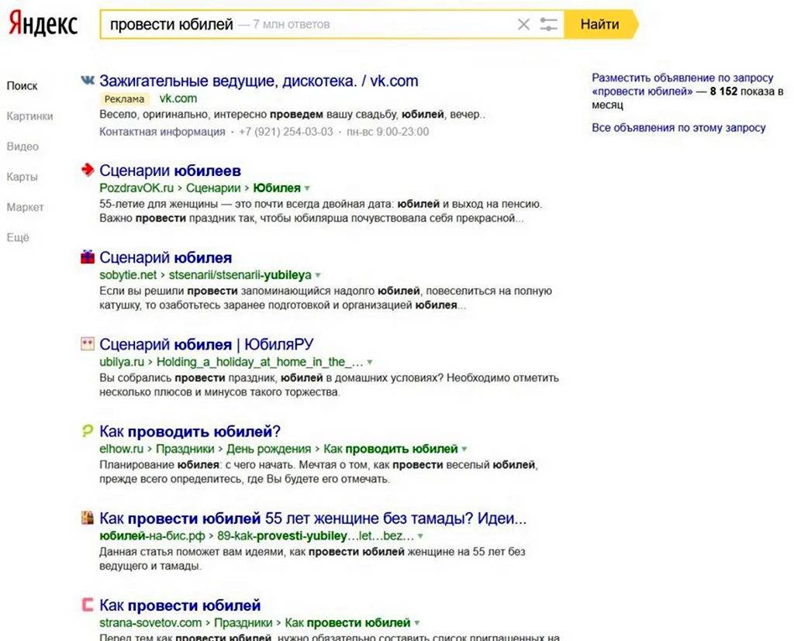Screen dimensions: 794x641
Task: Clear the search query with X icon
Action: pyautogui.click(x=523, y=24)
